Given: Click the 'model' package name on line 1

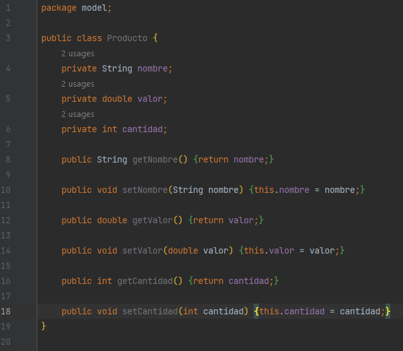Looking at the screenshot, I should (x=94, y=8).
